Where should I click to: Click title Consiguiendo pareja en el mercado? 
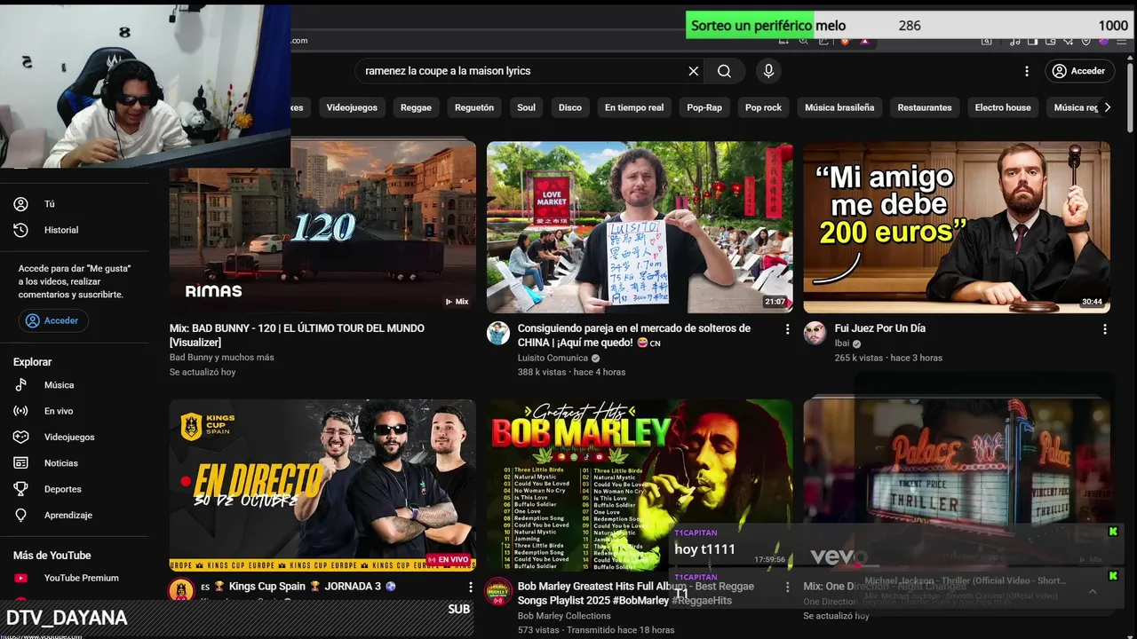pyautogui.click(x=634, y=335)
